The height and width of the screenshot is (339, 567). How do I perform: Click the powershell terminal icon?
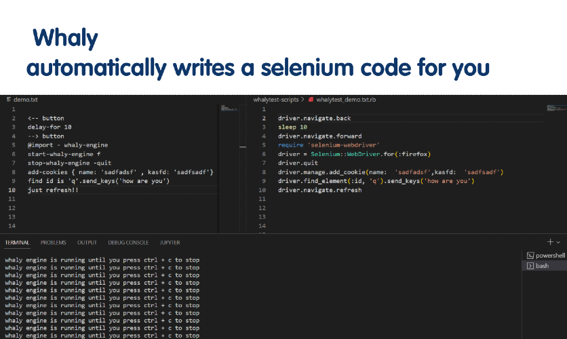click(x=530, y=256)
